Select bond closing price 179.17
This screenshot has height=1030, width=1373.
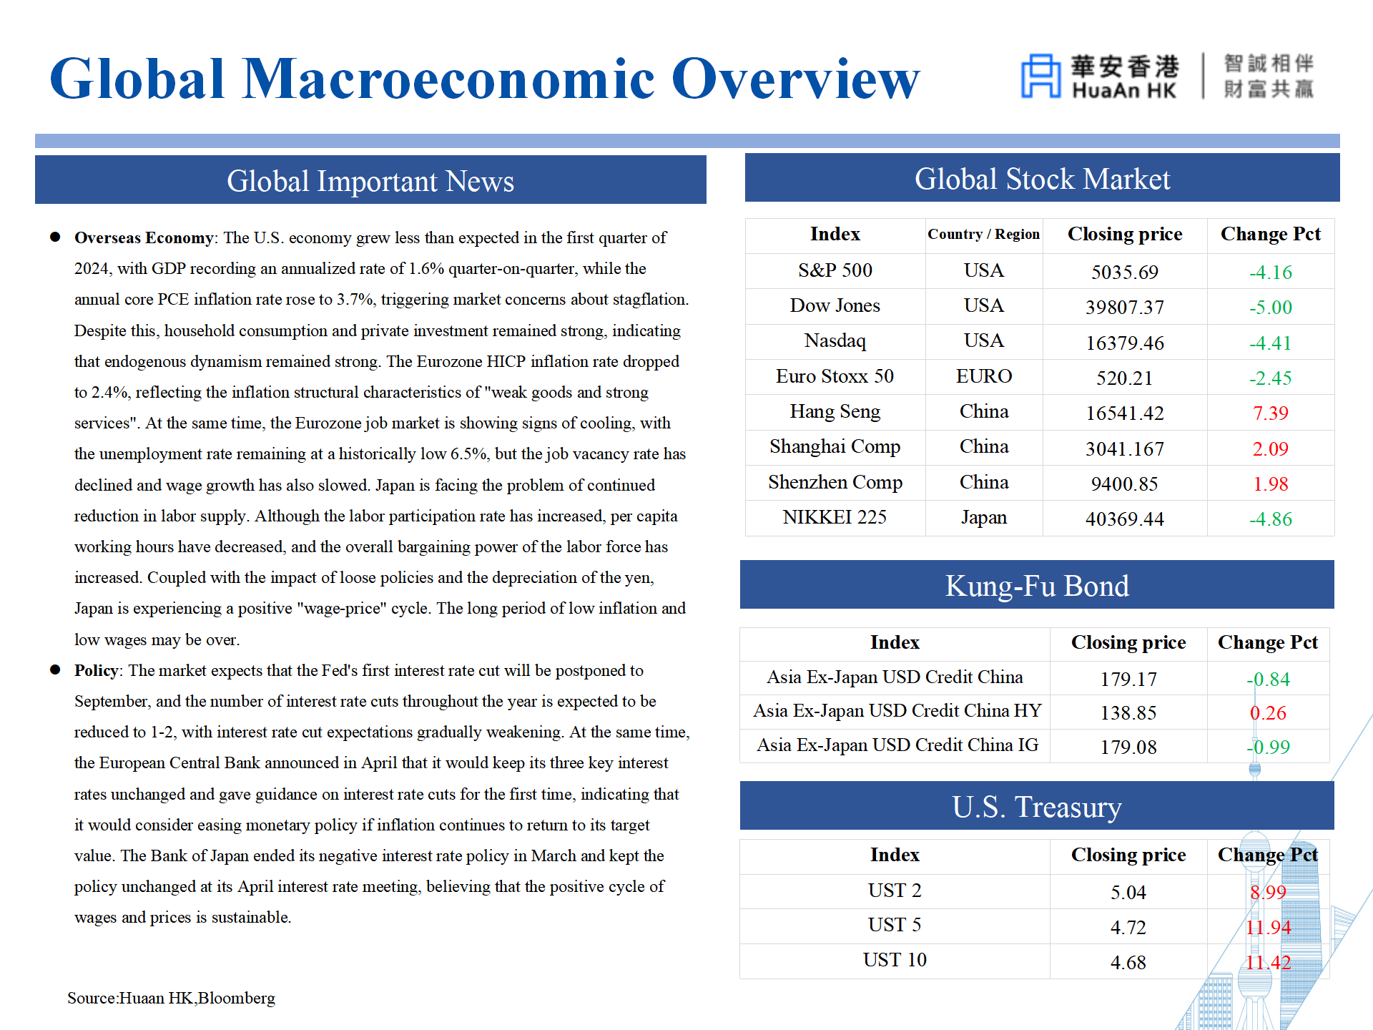(1128, 679)
